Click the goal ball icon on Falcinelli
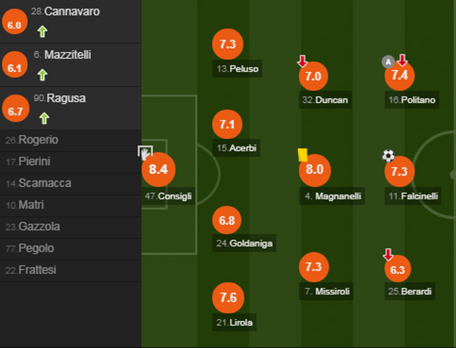456x348 pixels. pos(389,156)
